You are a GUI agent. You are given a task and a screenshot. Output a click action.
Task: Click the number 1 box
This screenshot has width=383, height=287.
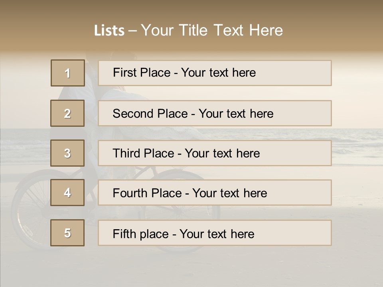pos(68,73)
